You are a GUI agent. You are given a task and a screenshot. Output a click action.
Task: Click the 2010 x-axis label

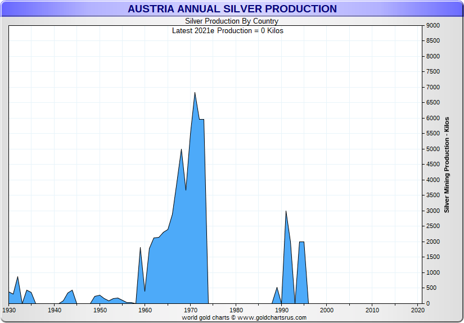[x=372, y=310]
